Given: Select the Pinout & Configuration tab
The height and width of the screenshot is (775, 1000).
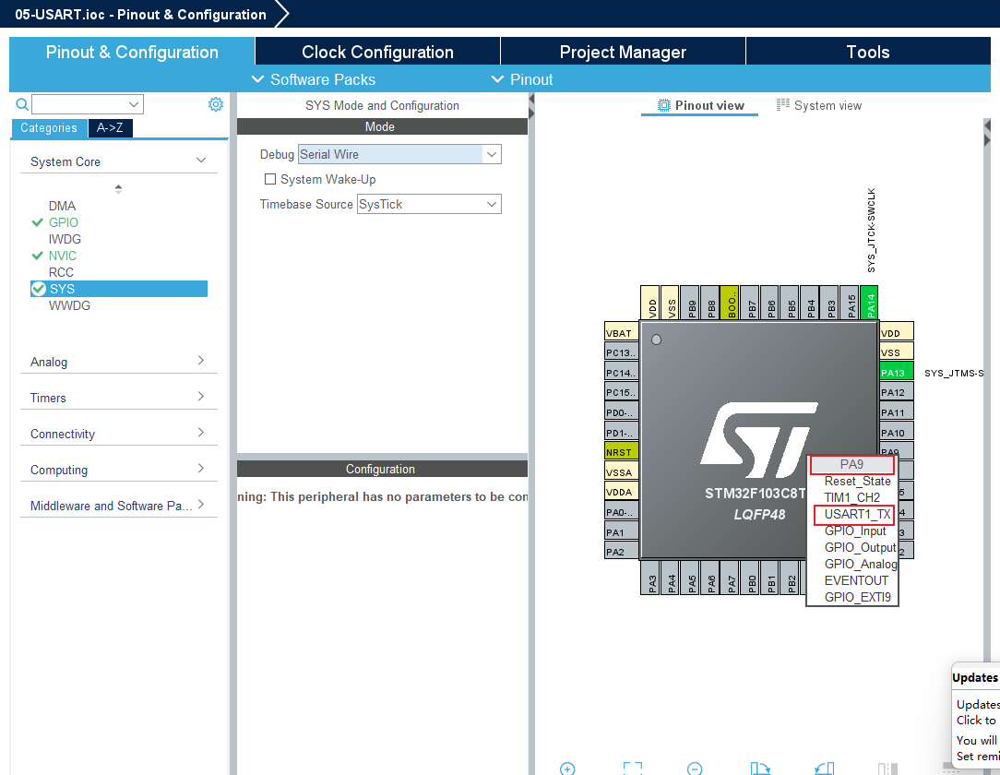Looking at the screenshot, I should click(x=132, y=52).
